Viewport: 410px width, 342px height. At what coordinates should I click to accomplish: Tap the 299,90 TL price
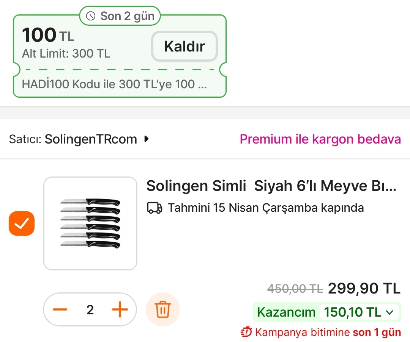[x=364, y=289]
